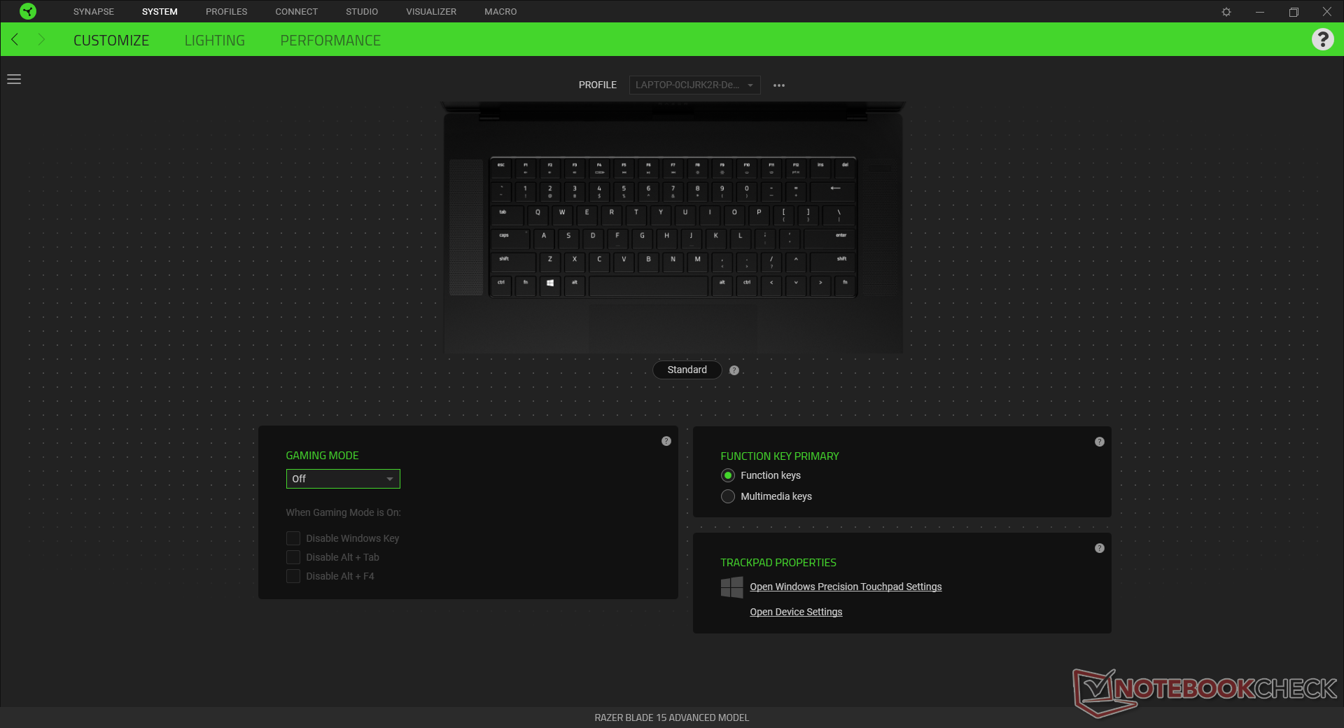Switch to the LIGHTING section
Image resolution: width=1344 pixels, height=728 pixels.
coord(215,41)
